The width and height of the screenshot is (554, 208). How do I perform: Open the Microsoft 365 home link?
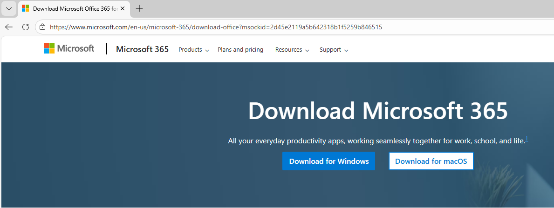pyautogui.click(x=143, y=49)
